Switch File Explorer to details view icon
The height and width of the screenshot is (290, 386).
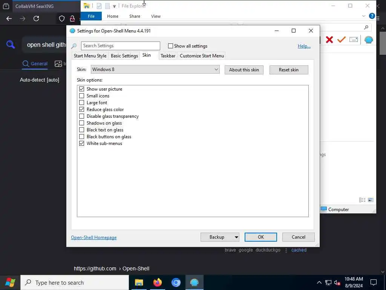[362, 200]
